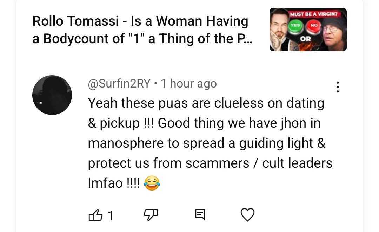Open the three-dot comment options menu
This screenshot has height=232, width=379.
[338, 87]
